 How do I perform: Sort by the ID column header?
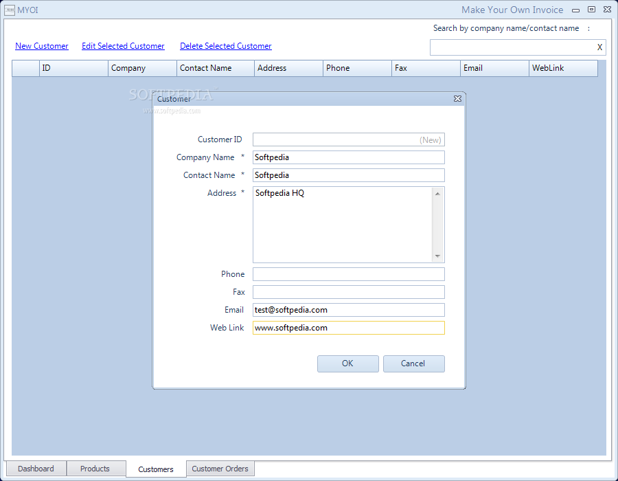point(73,68)
